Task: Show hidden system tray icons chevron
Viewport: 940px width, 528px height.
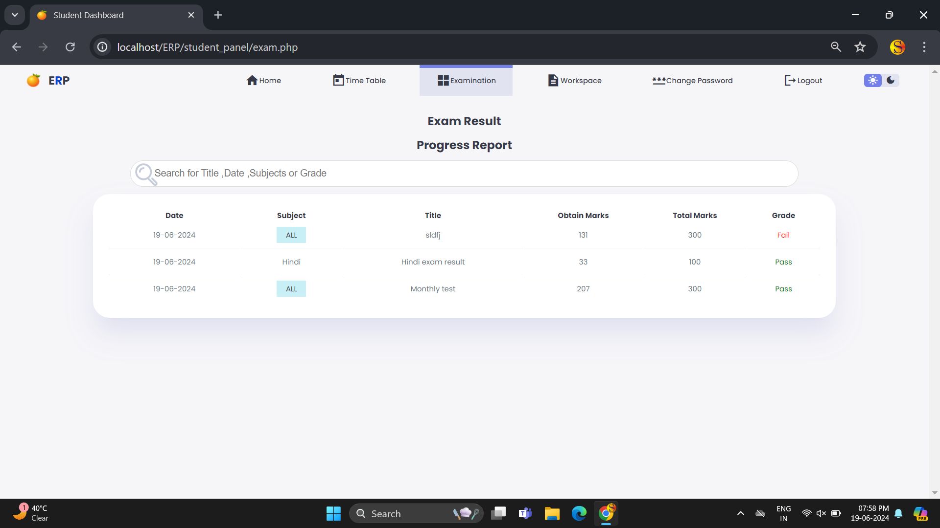Action: (740, 513)
